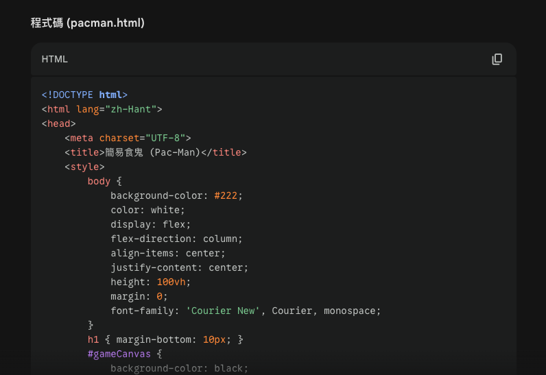Screen dimensions: 546x375
Task: Click the justify-content: center line
Action: [x=179, y=267]
